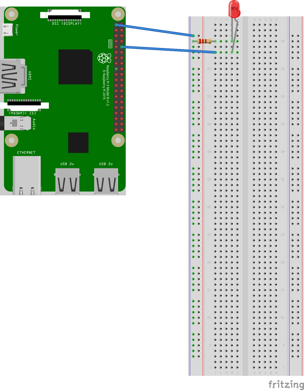Screen dimensions: 304x390
Task: Click the mounting hole above the ETHERNET label
Action: (12, 140)
